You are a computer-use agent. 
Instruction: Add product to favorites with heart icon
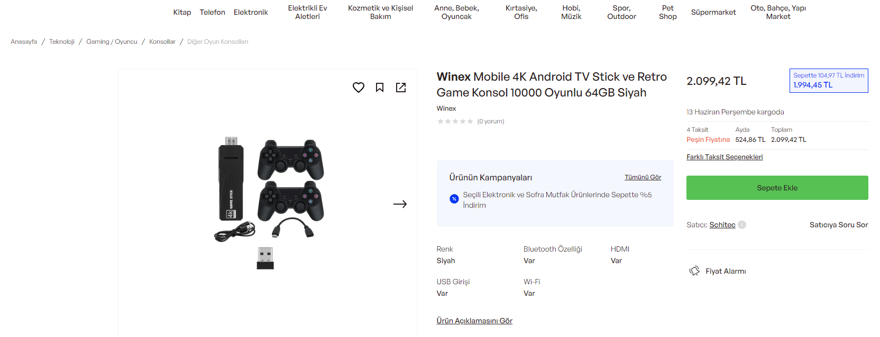[x=359, y=88]
